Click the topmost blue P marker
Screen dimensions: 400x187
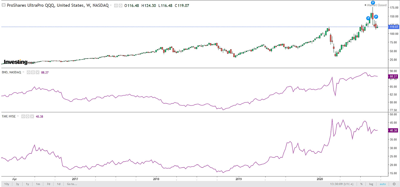click(x=373, y=3)
